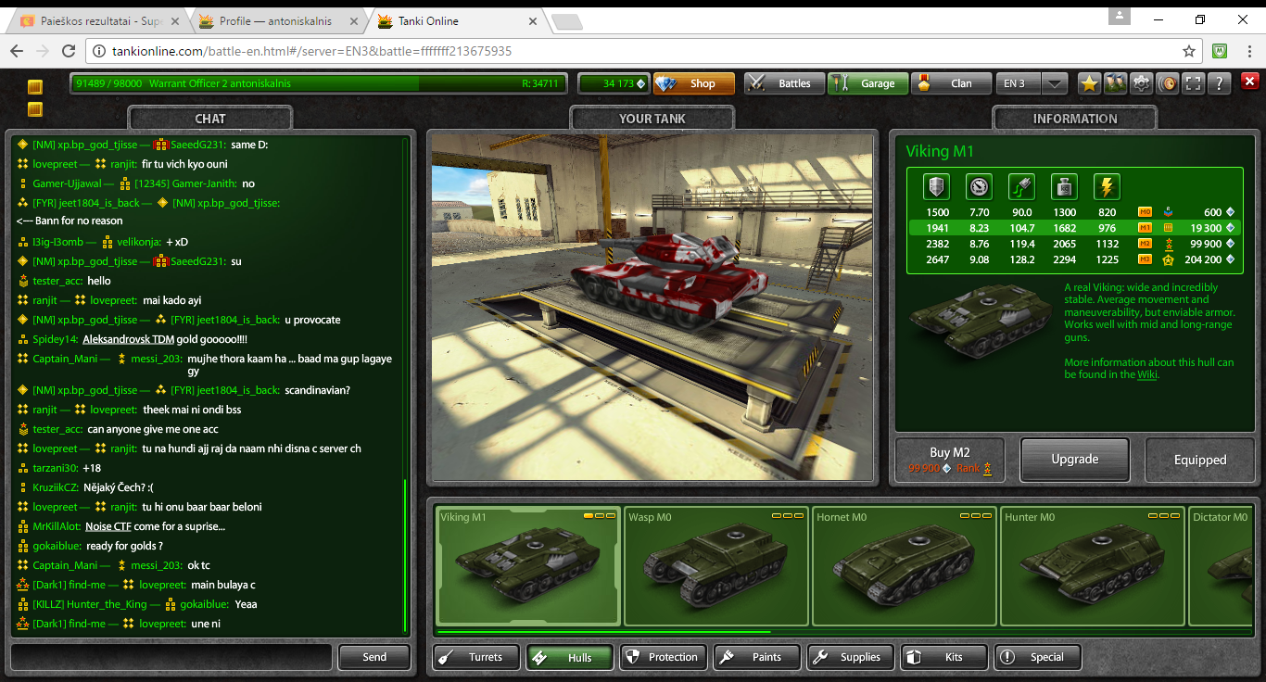Switch to the Paieškos rezultatai browser tab
Screen dimensions: 1266x682
pos(97,21)
